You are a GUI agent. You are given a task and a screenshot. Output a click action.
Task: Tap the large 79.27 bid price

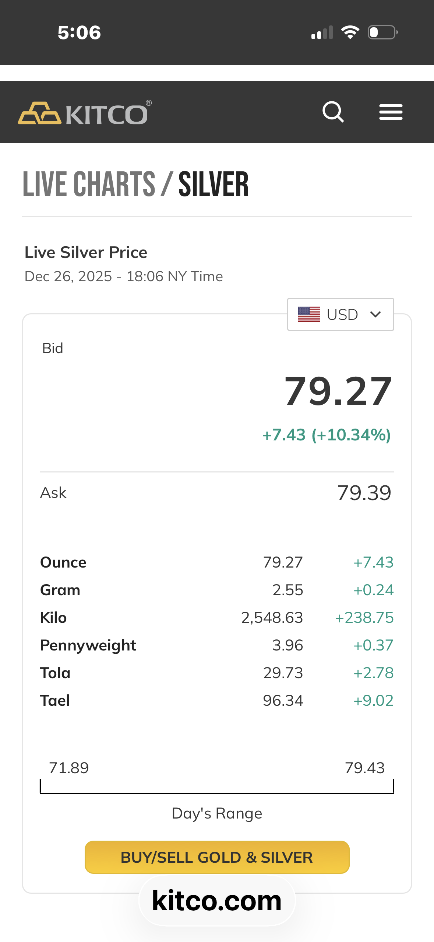pos(338,391)
